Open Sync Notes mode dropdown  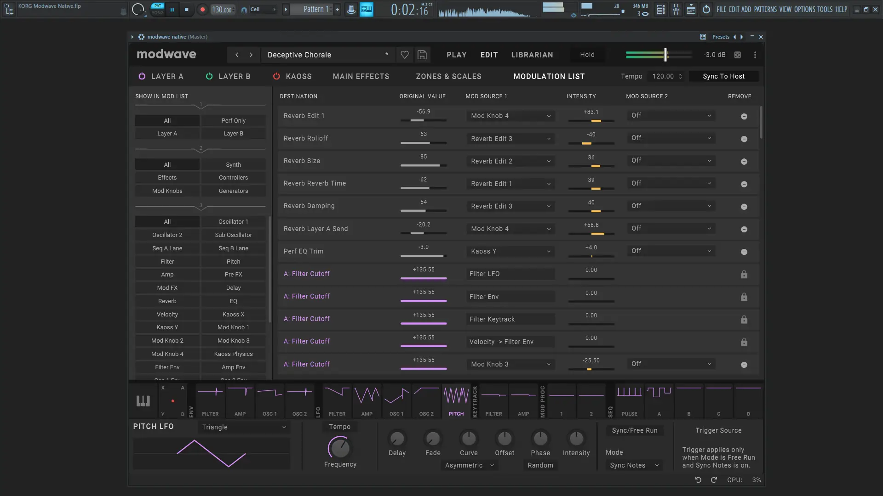click(634, 466)
